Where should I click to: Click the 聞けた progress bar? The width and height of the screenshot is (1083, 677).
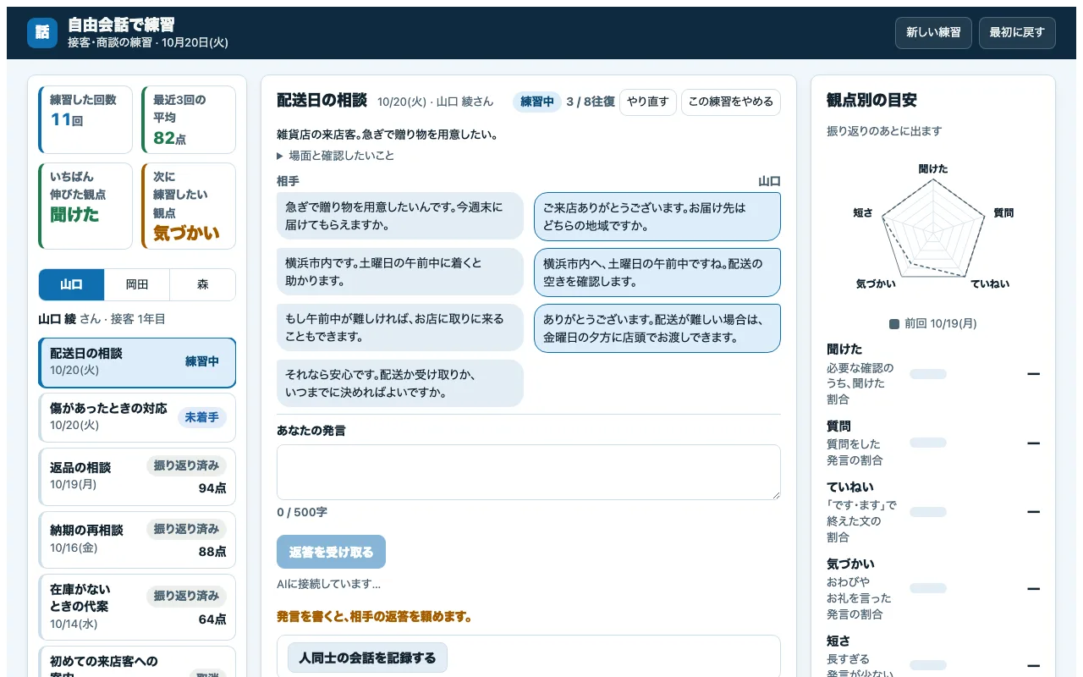928,374
